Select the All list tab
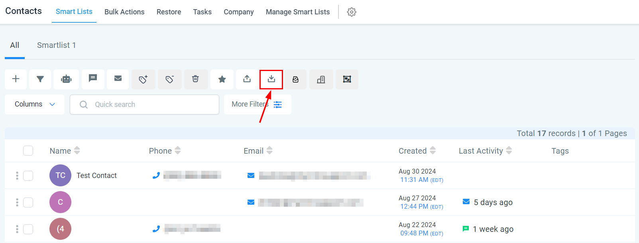 pos(15,45)
